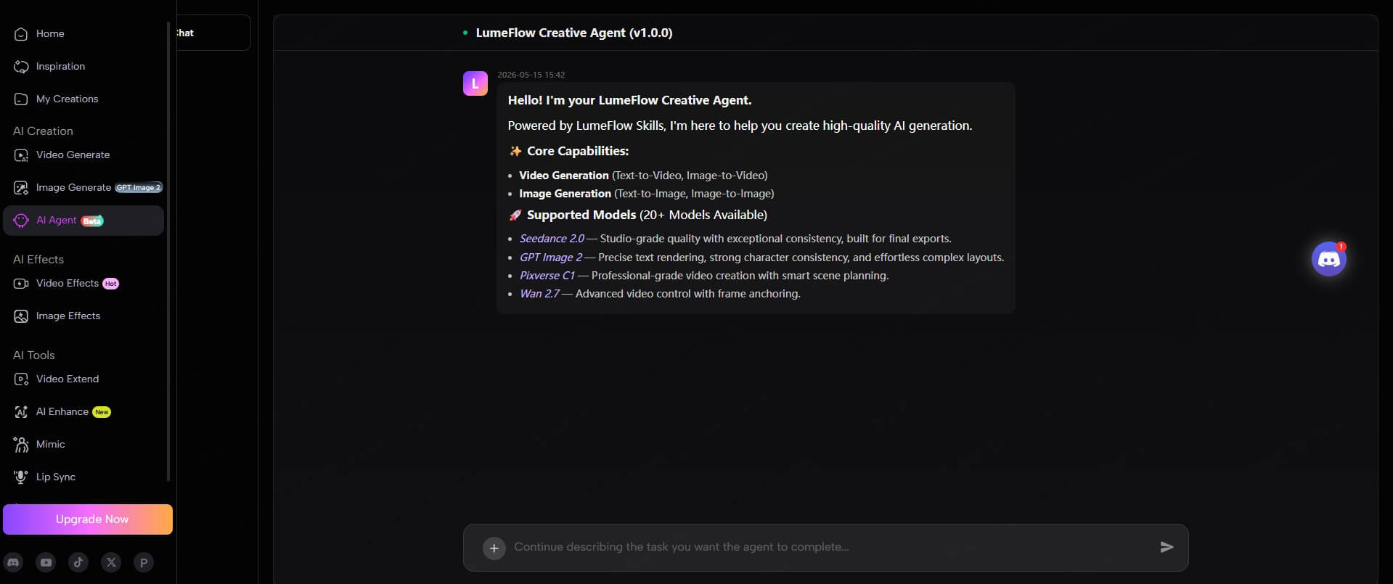This screenshot has width=1393, height=584.
Task: Select Video Generate menu item
Action: point(83,155)
